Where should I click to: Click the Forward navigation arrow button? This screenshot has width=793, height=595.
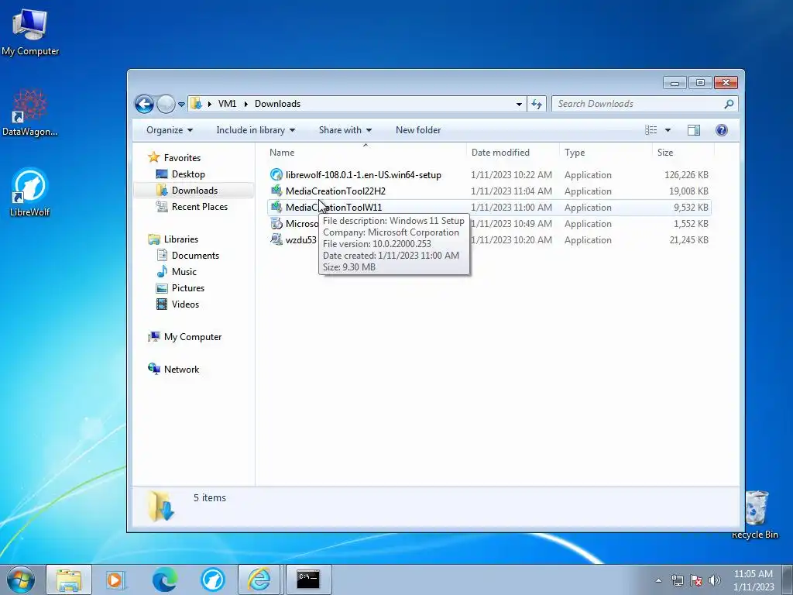(166, 105)
